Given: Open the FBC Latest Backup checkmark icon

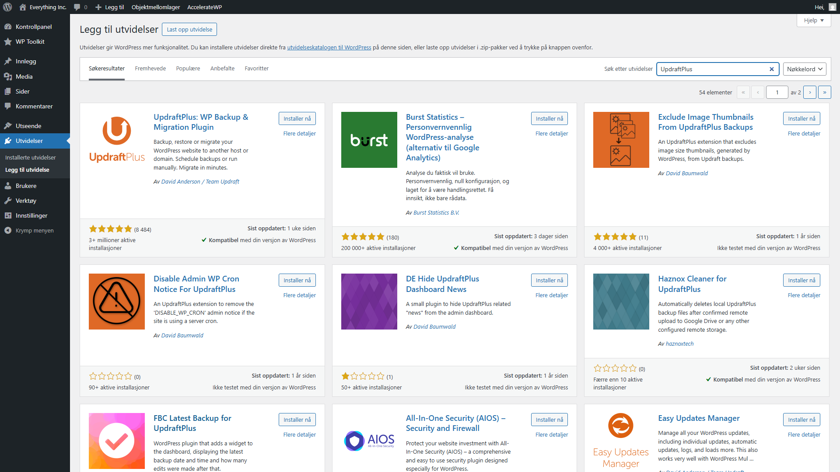Looking at the screenshot, I should tap(117, 441).
